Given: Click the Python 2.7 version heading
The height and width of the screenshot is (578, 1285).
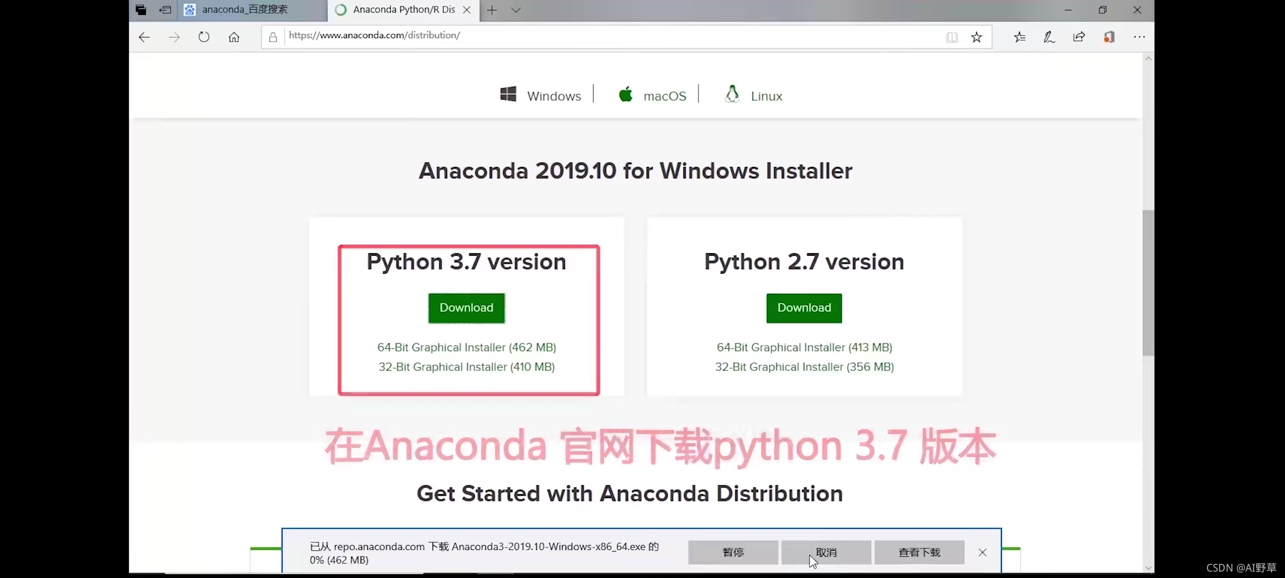Looking at the screenshot, I should click(804, 262).
